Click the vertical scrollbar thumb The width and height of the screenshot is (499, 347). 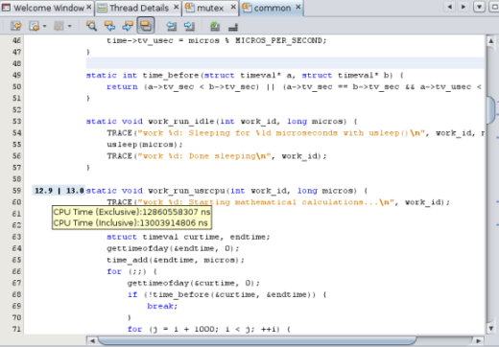[x=491, y=109]
